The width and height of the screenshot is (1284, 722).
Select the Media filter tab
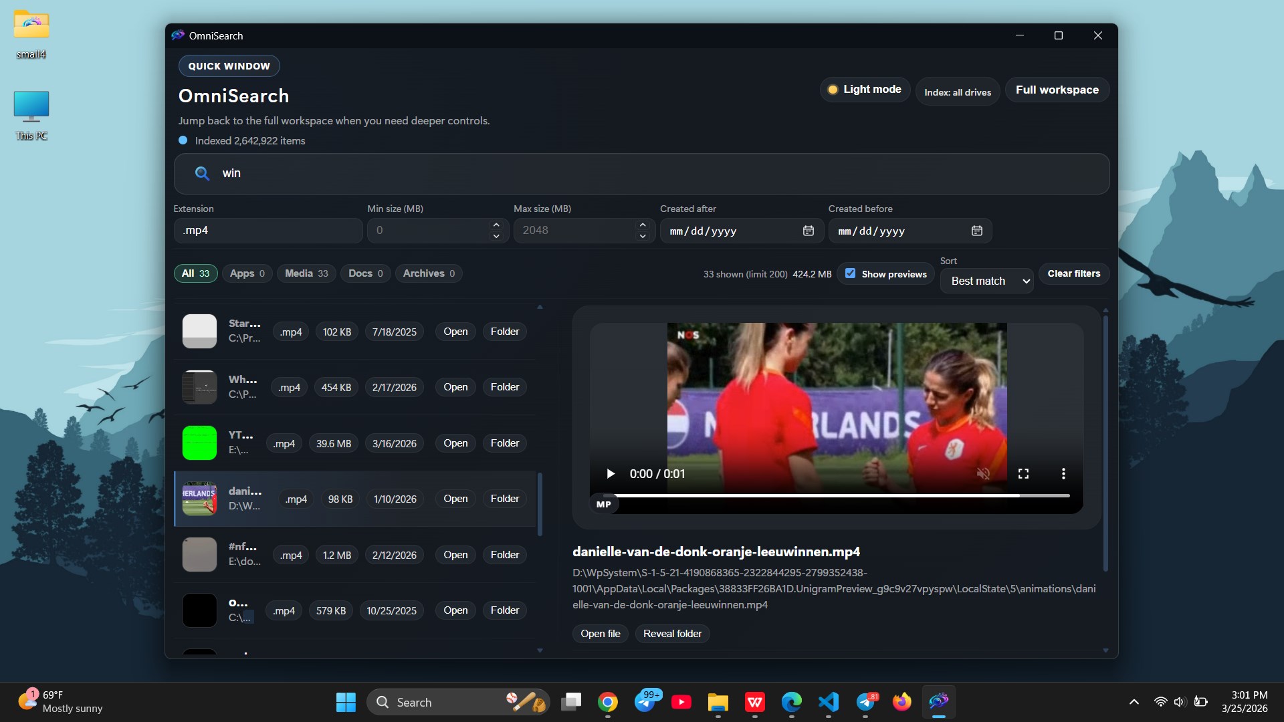click(x=306, y=273)
